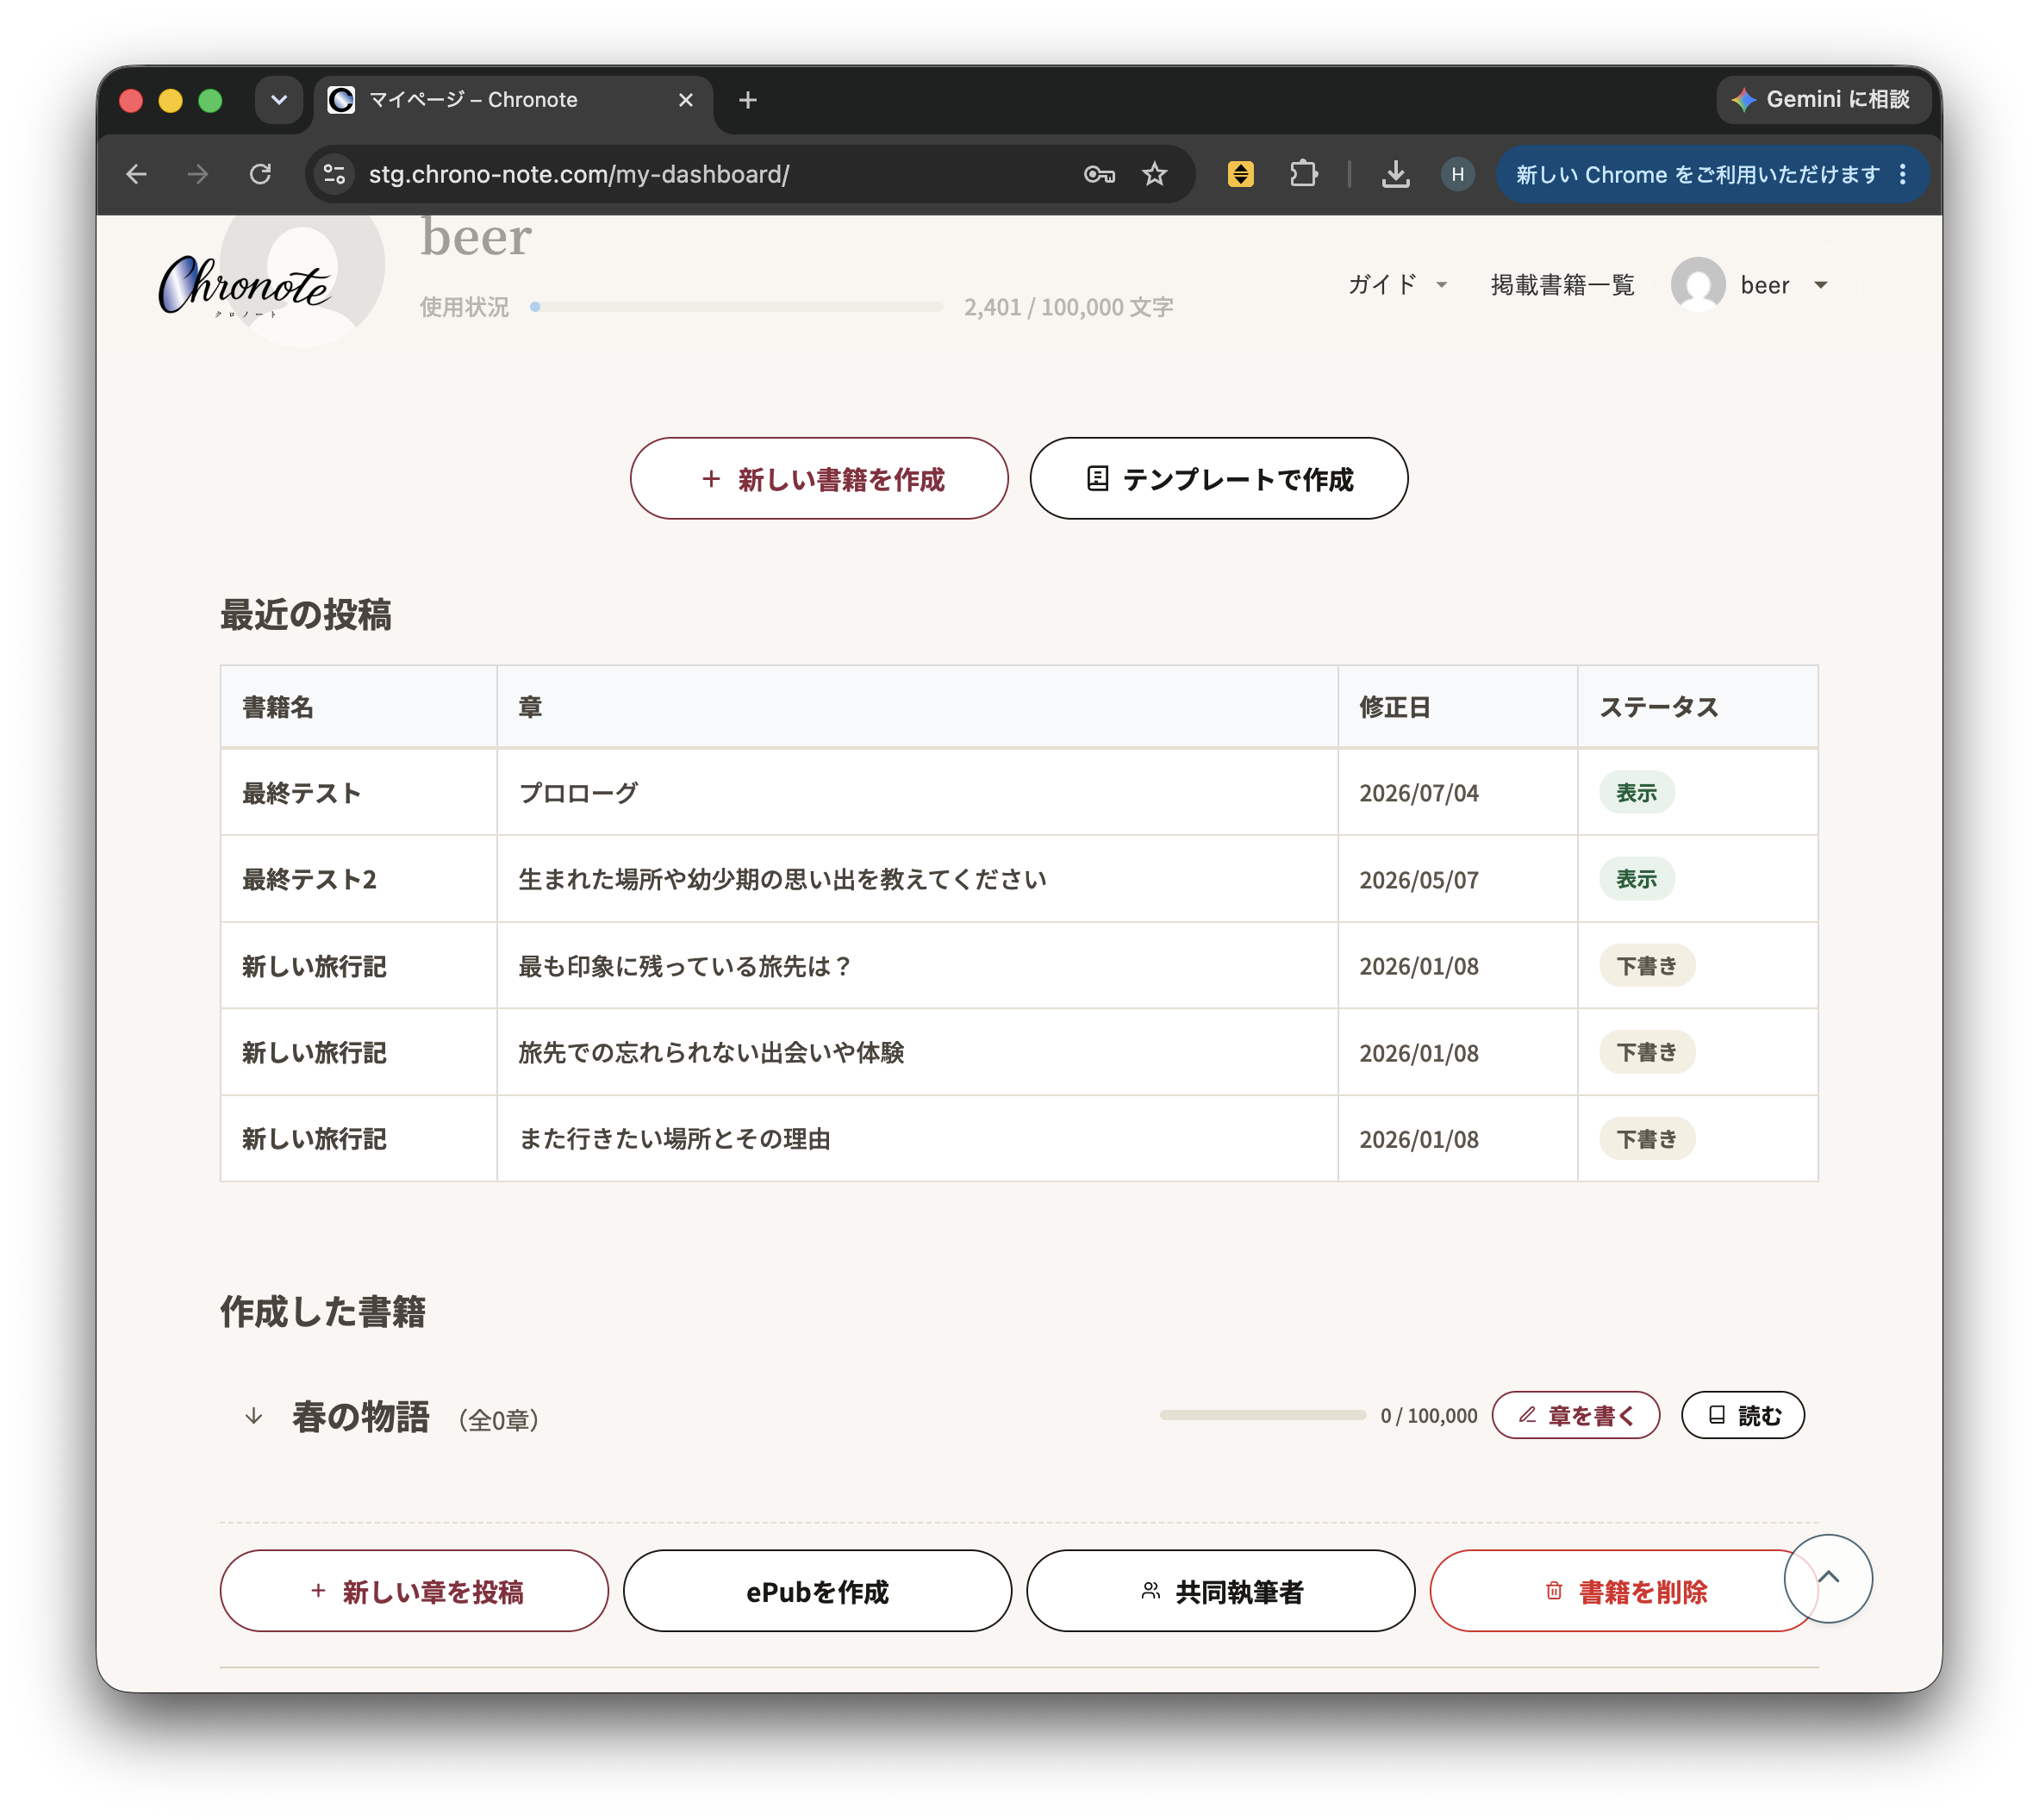Open 掲載書籍一覧 in the header
This screenshot has width=2039, height=1820.
pyautogui.click(x=1562, y=285)
